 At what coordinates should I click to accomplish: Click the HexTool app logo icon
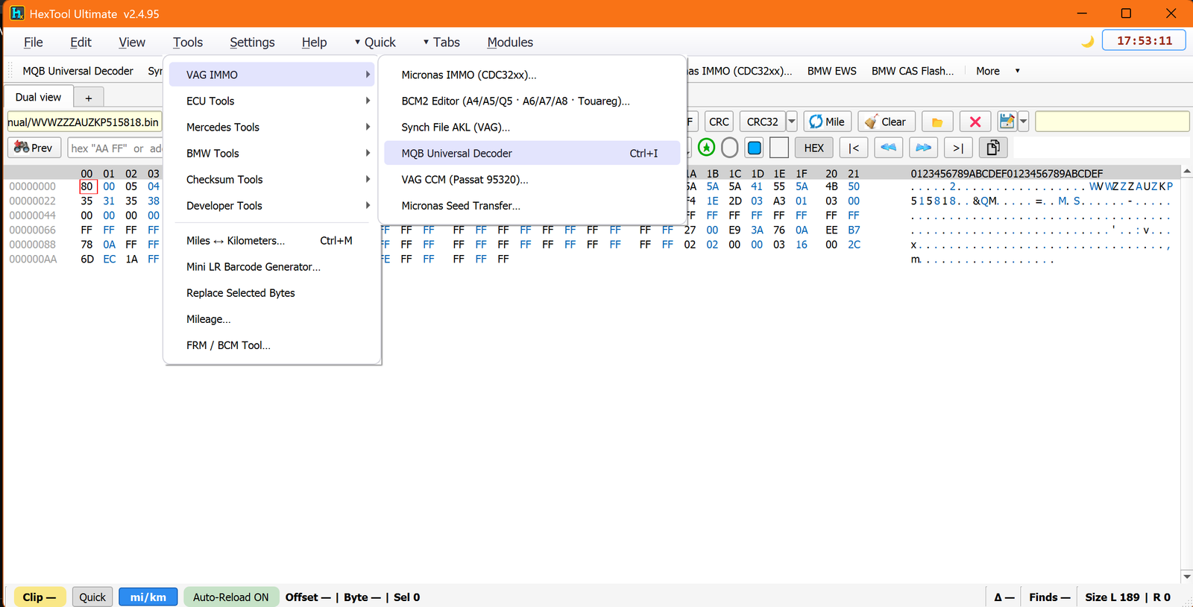(x=17, y=13)
